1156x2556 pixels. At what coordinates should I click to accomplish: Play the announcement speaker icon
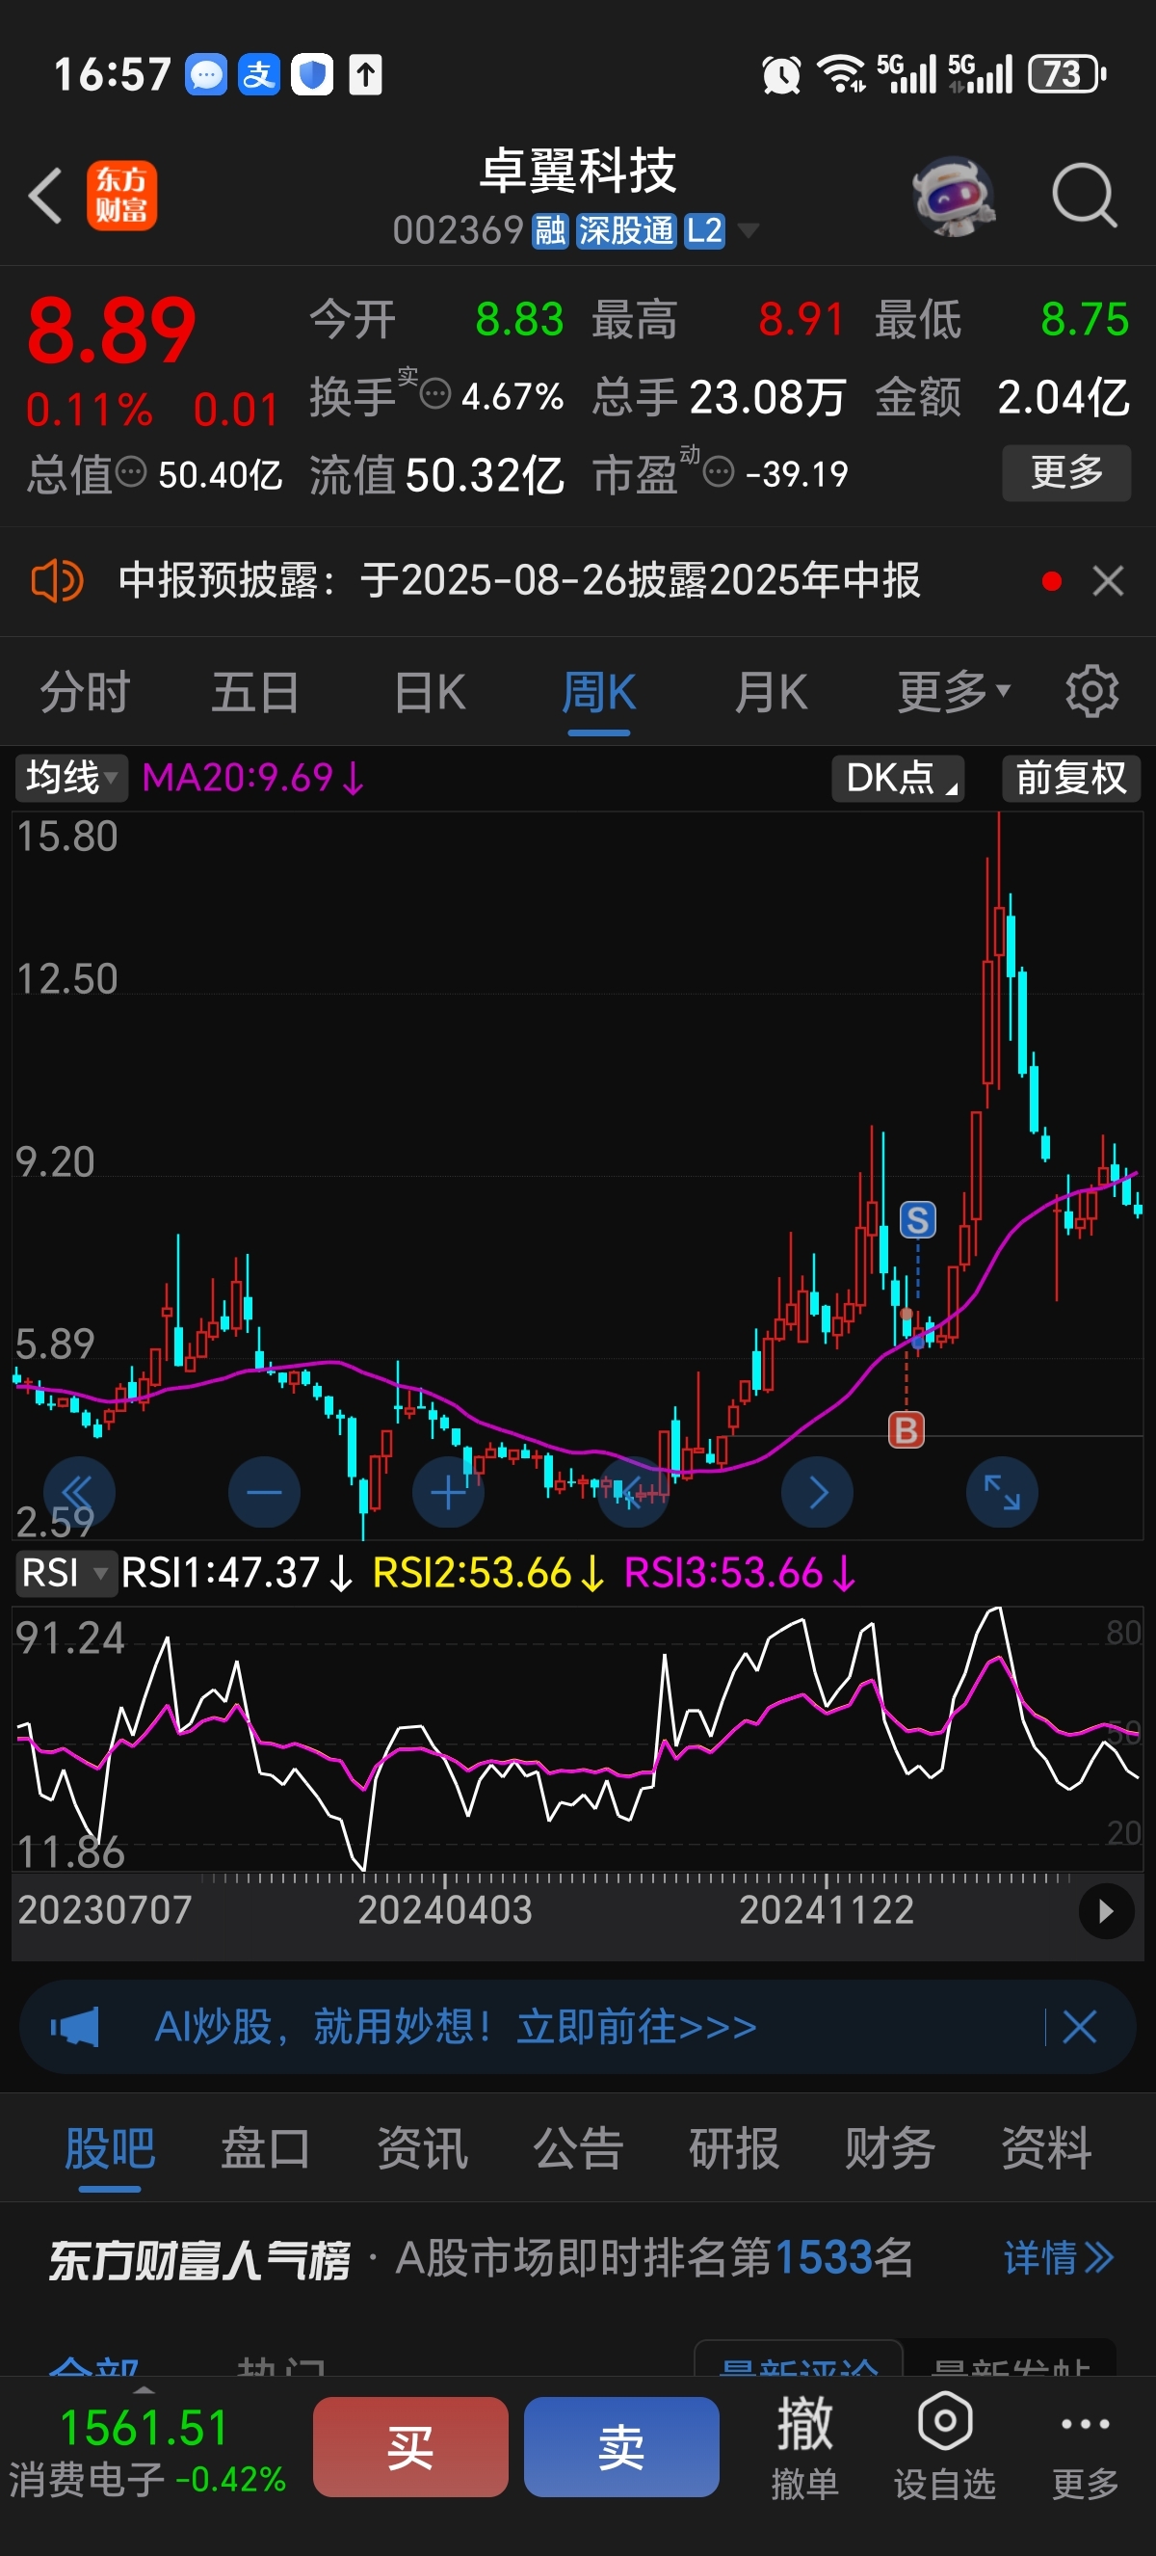coord(57,580)
